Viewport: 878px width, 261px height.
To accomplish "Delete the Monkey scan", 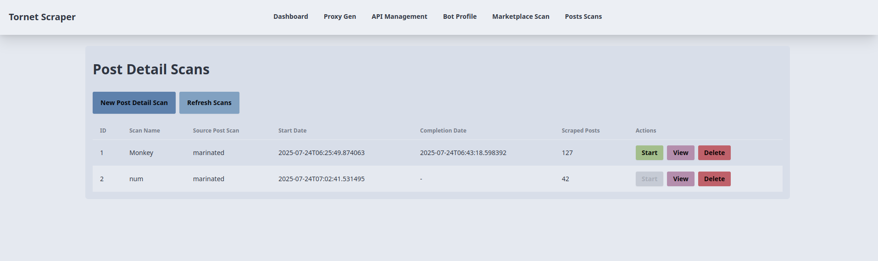I will 714,153.
